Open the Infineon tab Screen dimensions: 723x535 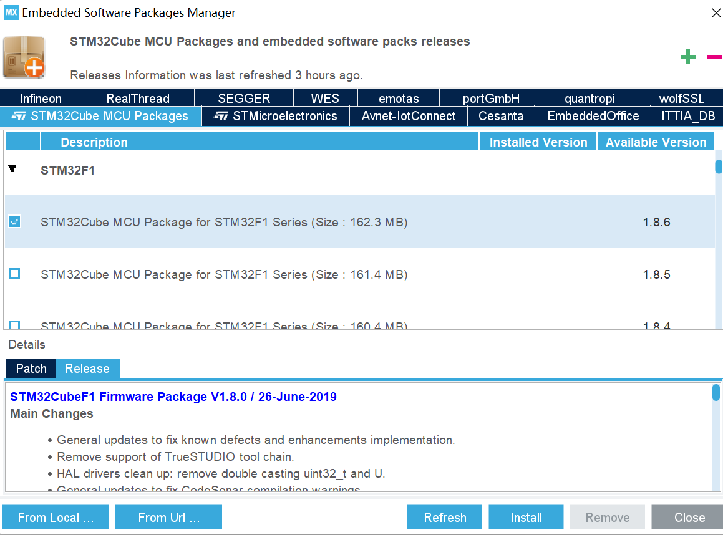coord(41,98)
